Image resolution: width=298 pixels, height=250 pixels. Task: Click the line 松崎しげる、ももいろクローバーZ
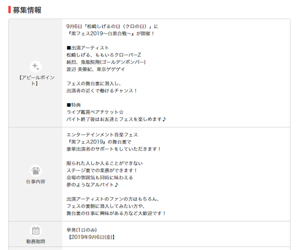pos(103,55)
